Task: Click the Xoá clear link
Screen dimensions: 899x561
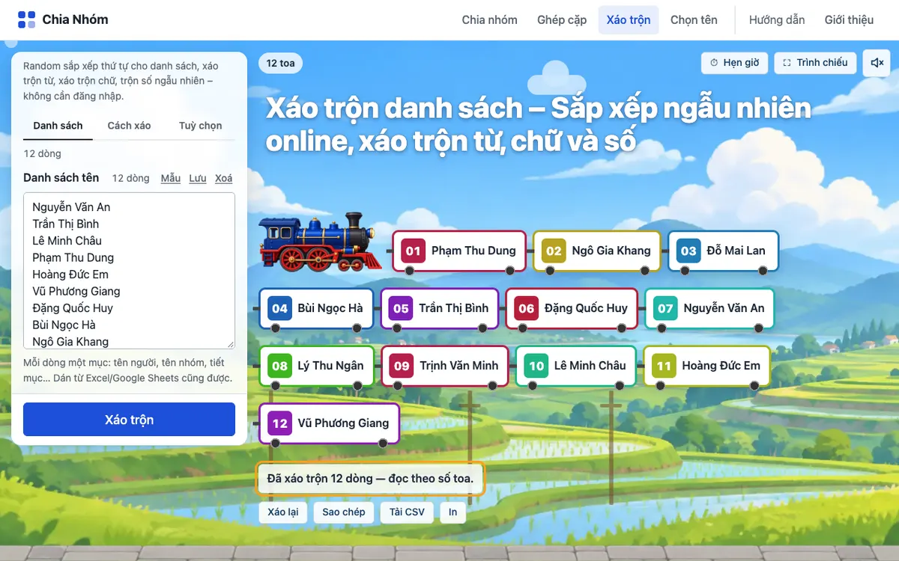Action: pos(223,178)
